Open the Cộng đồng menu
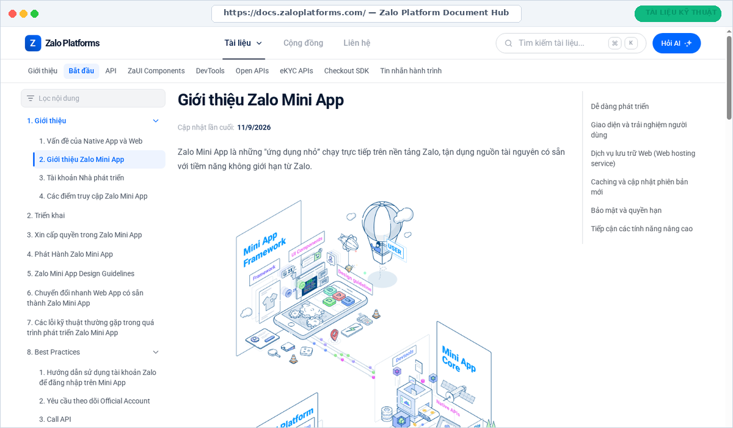 (303, 43)
